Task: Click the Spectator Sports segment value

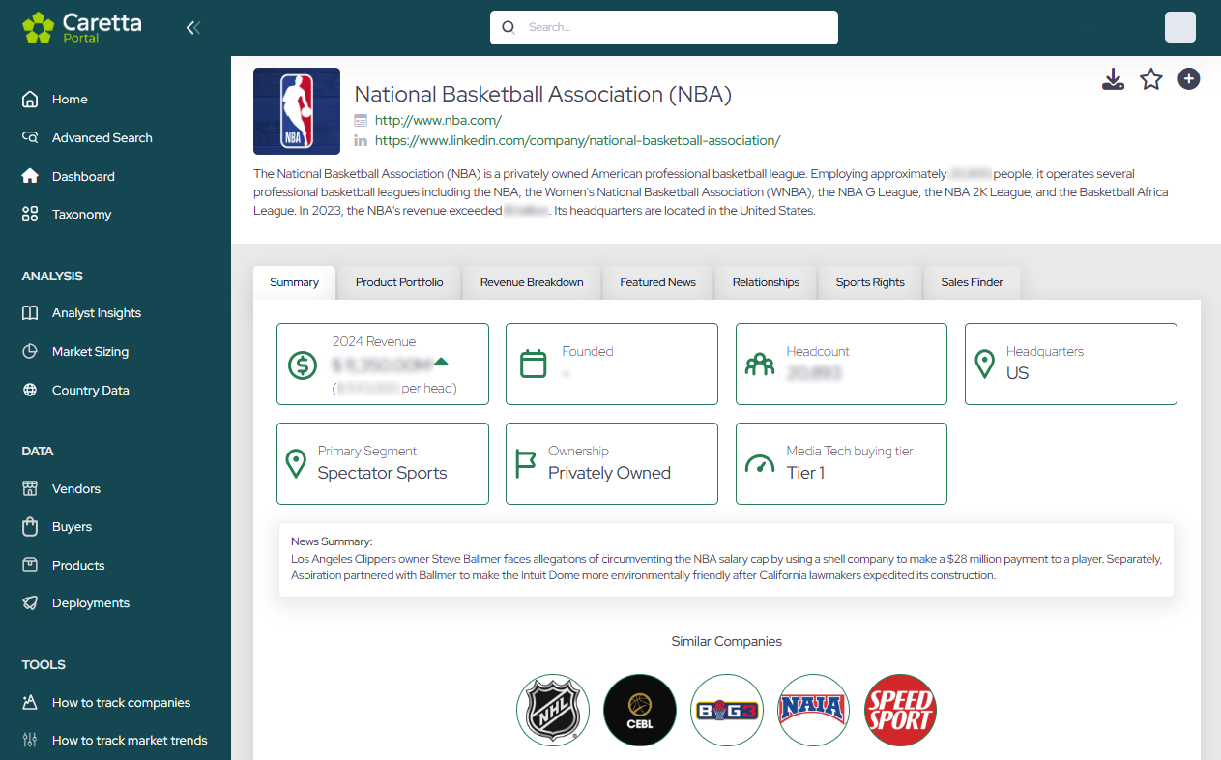Action: point(382,473)
